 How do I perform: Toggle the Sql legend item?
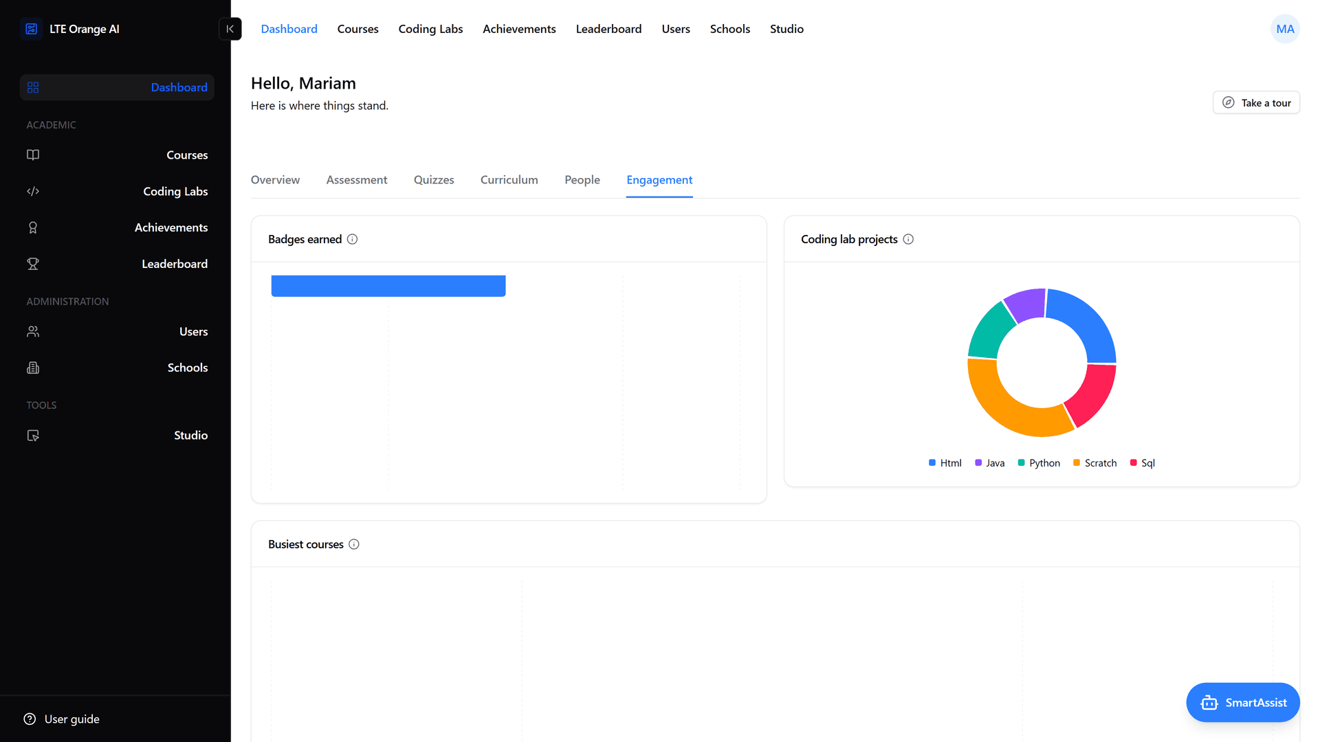coord(1143,463)
